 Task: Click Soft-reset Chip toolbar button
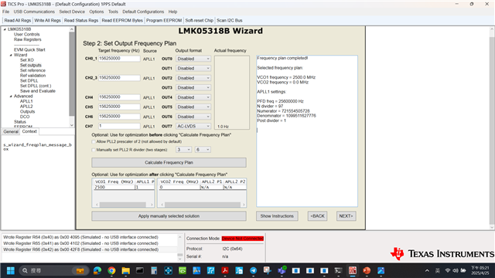200,21
